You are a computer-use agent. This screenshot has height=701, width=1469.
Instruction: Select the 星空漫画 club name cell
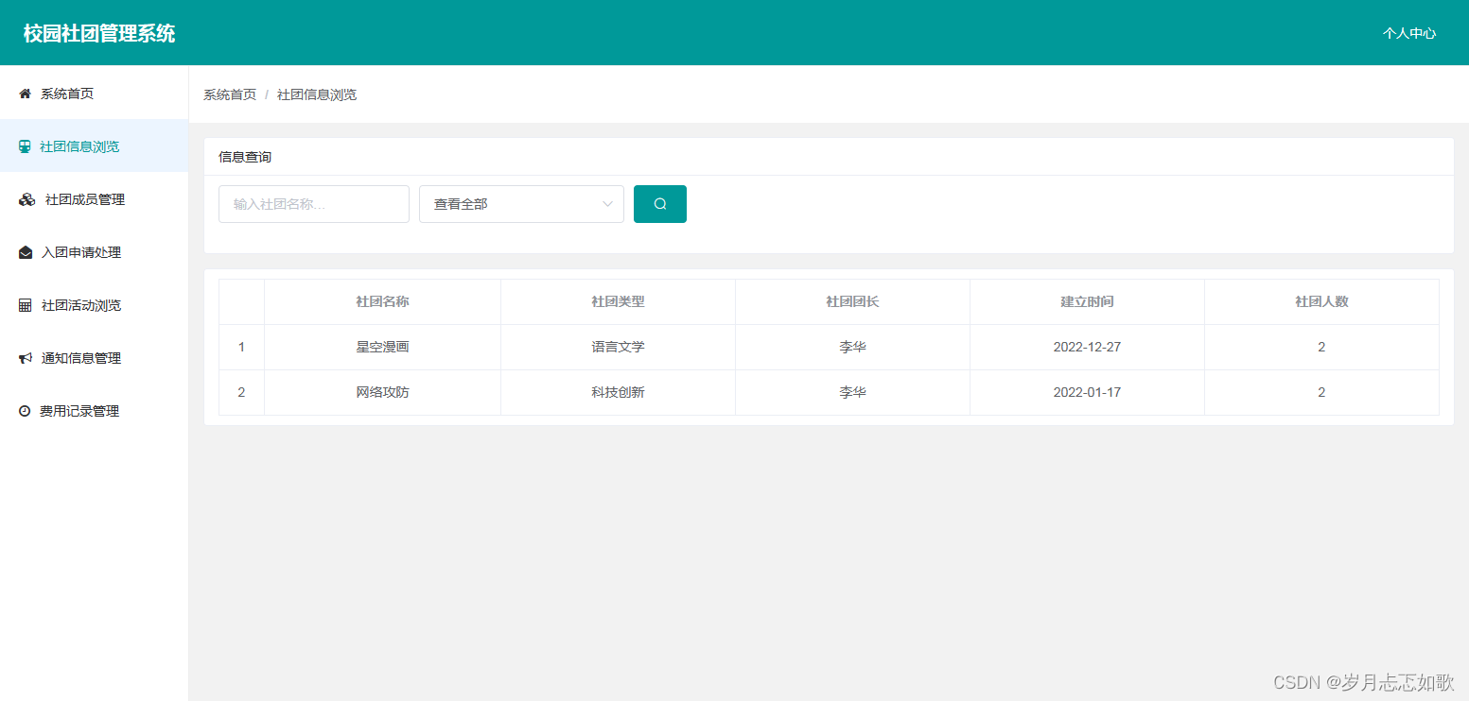pyautogui.click(x=382, y=347)
